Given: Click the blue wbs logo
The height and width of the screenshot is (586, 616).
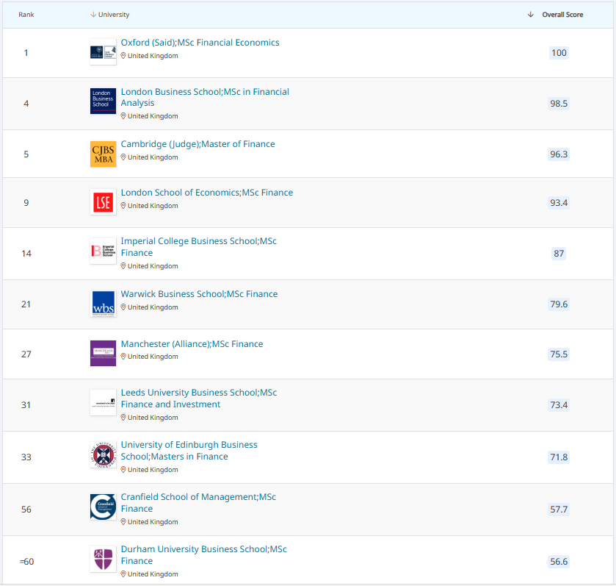Looking at the screenshot, I should tap(103, 304).
